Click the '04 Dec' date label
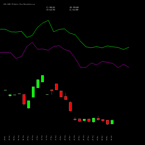The height and width of the screenshot is (145, 145). 111,138
